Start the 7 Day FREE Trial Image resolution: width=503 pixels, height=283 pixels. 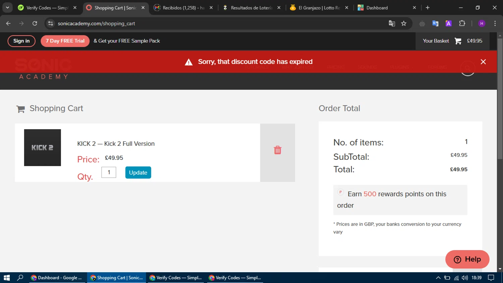pos(65,41)
